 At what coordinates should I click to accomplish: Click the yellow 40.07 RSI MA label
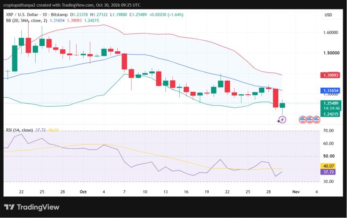328,166
